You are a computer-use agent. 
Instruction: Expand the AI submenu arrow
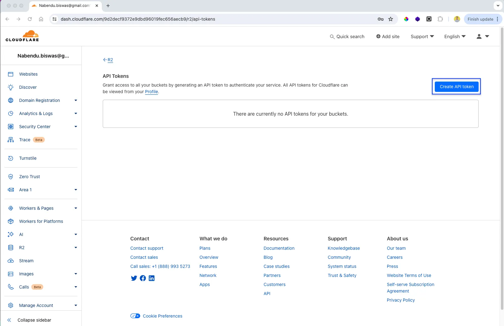pyautogui.click(x=75, y=234)
